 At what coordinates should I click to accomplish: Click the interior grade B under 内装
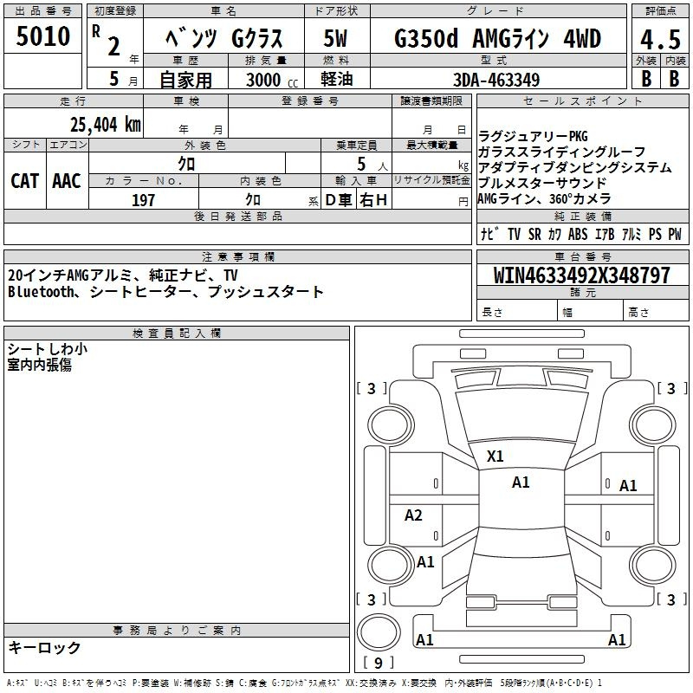click(675, 77)
